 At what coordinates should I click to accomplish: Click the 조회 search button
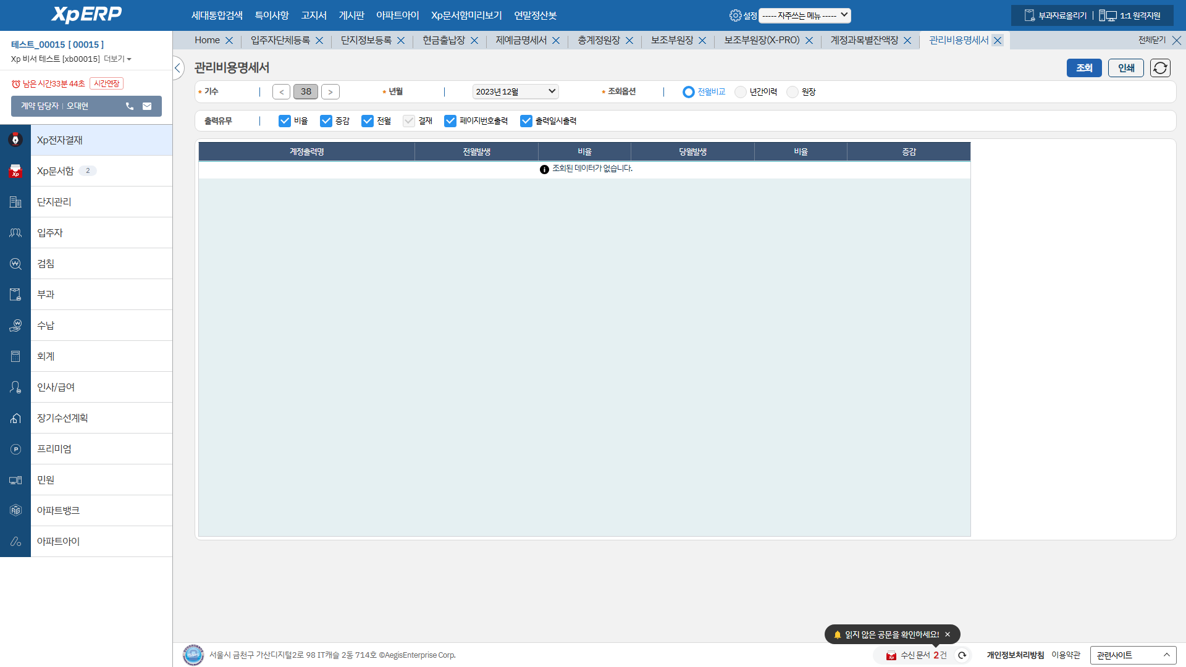click(x=1083, y=68)
